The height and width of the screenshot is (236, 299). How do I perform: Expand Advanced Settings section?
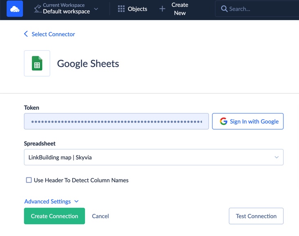pos(51,201)
